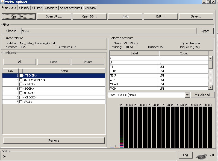Image resolution: width=218 pixels, height=161 pixels.
Task: Click the Weka bird status icon
Action: coord(202,157)
